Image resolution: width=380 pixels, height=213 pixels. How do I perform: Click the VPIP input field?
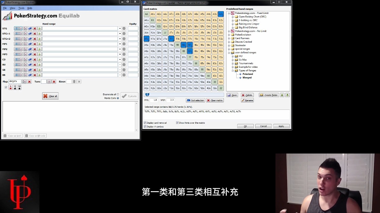pos(170,100)
